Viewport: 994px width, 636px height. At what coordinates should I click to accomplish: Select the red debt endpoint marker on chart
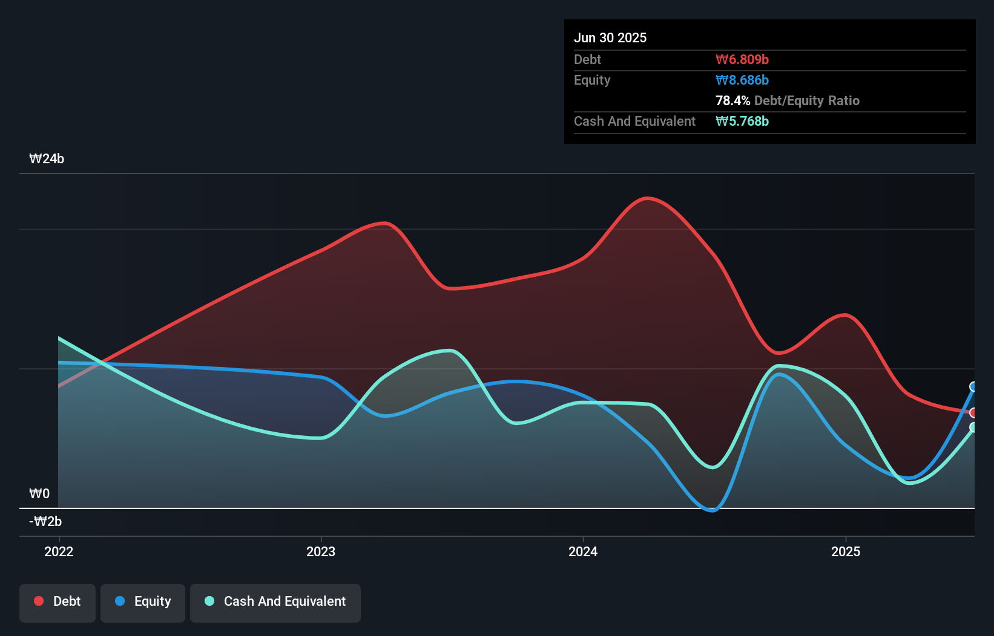[973, 413]
